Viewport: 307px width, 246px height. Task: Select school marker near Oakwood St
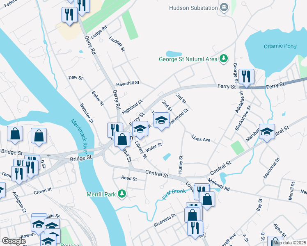click(162, 121)
